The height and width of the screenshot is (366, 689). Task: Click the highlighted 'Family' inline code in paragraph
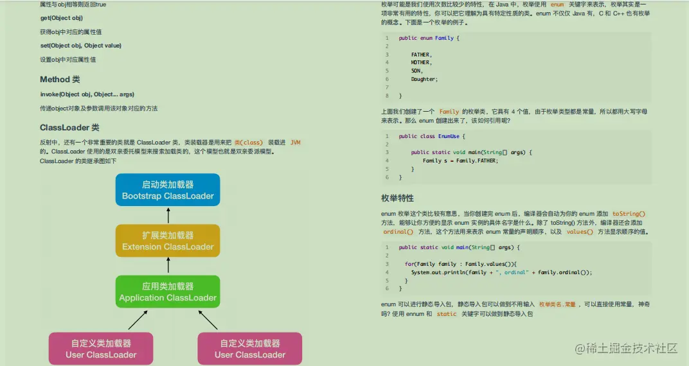click(449, 112)
